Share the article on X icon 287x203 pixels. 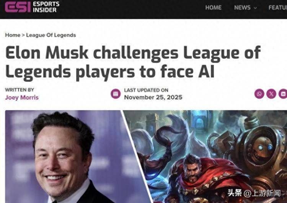271,94
